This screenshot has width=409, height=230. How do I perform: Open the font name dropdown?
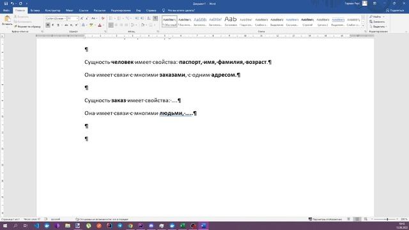coord(65,19)
